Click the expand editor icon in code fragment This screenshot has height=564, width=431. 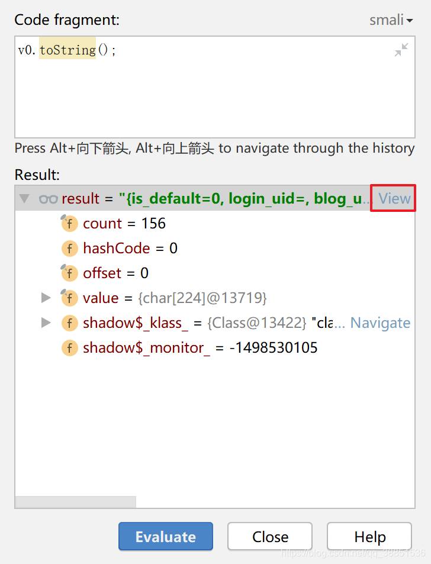click(x=401, y=50)
